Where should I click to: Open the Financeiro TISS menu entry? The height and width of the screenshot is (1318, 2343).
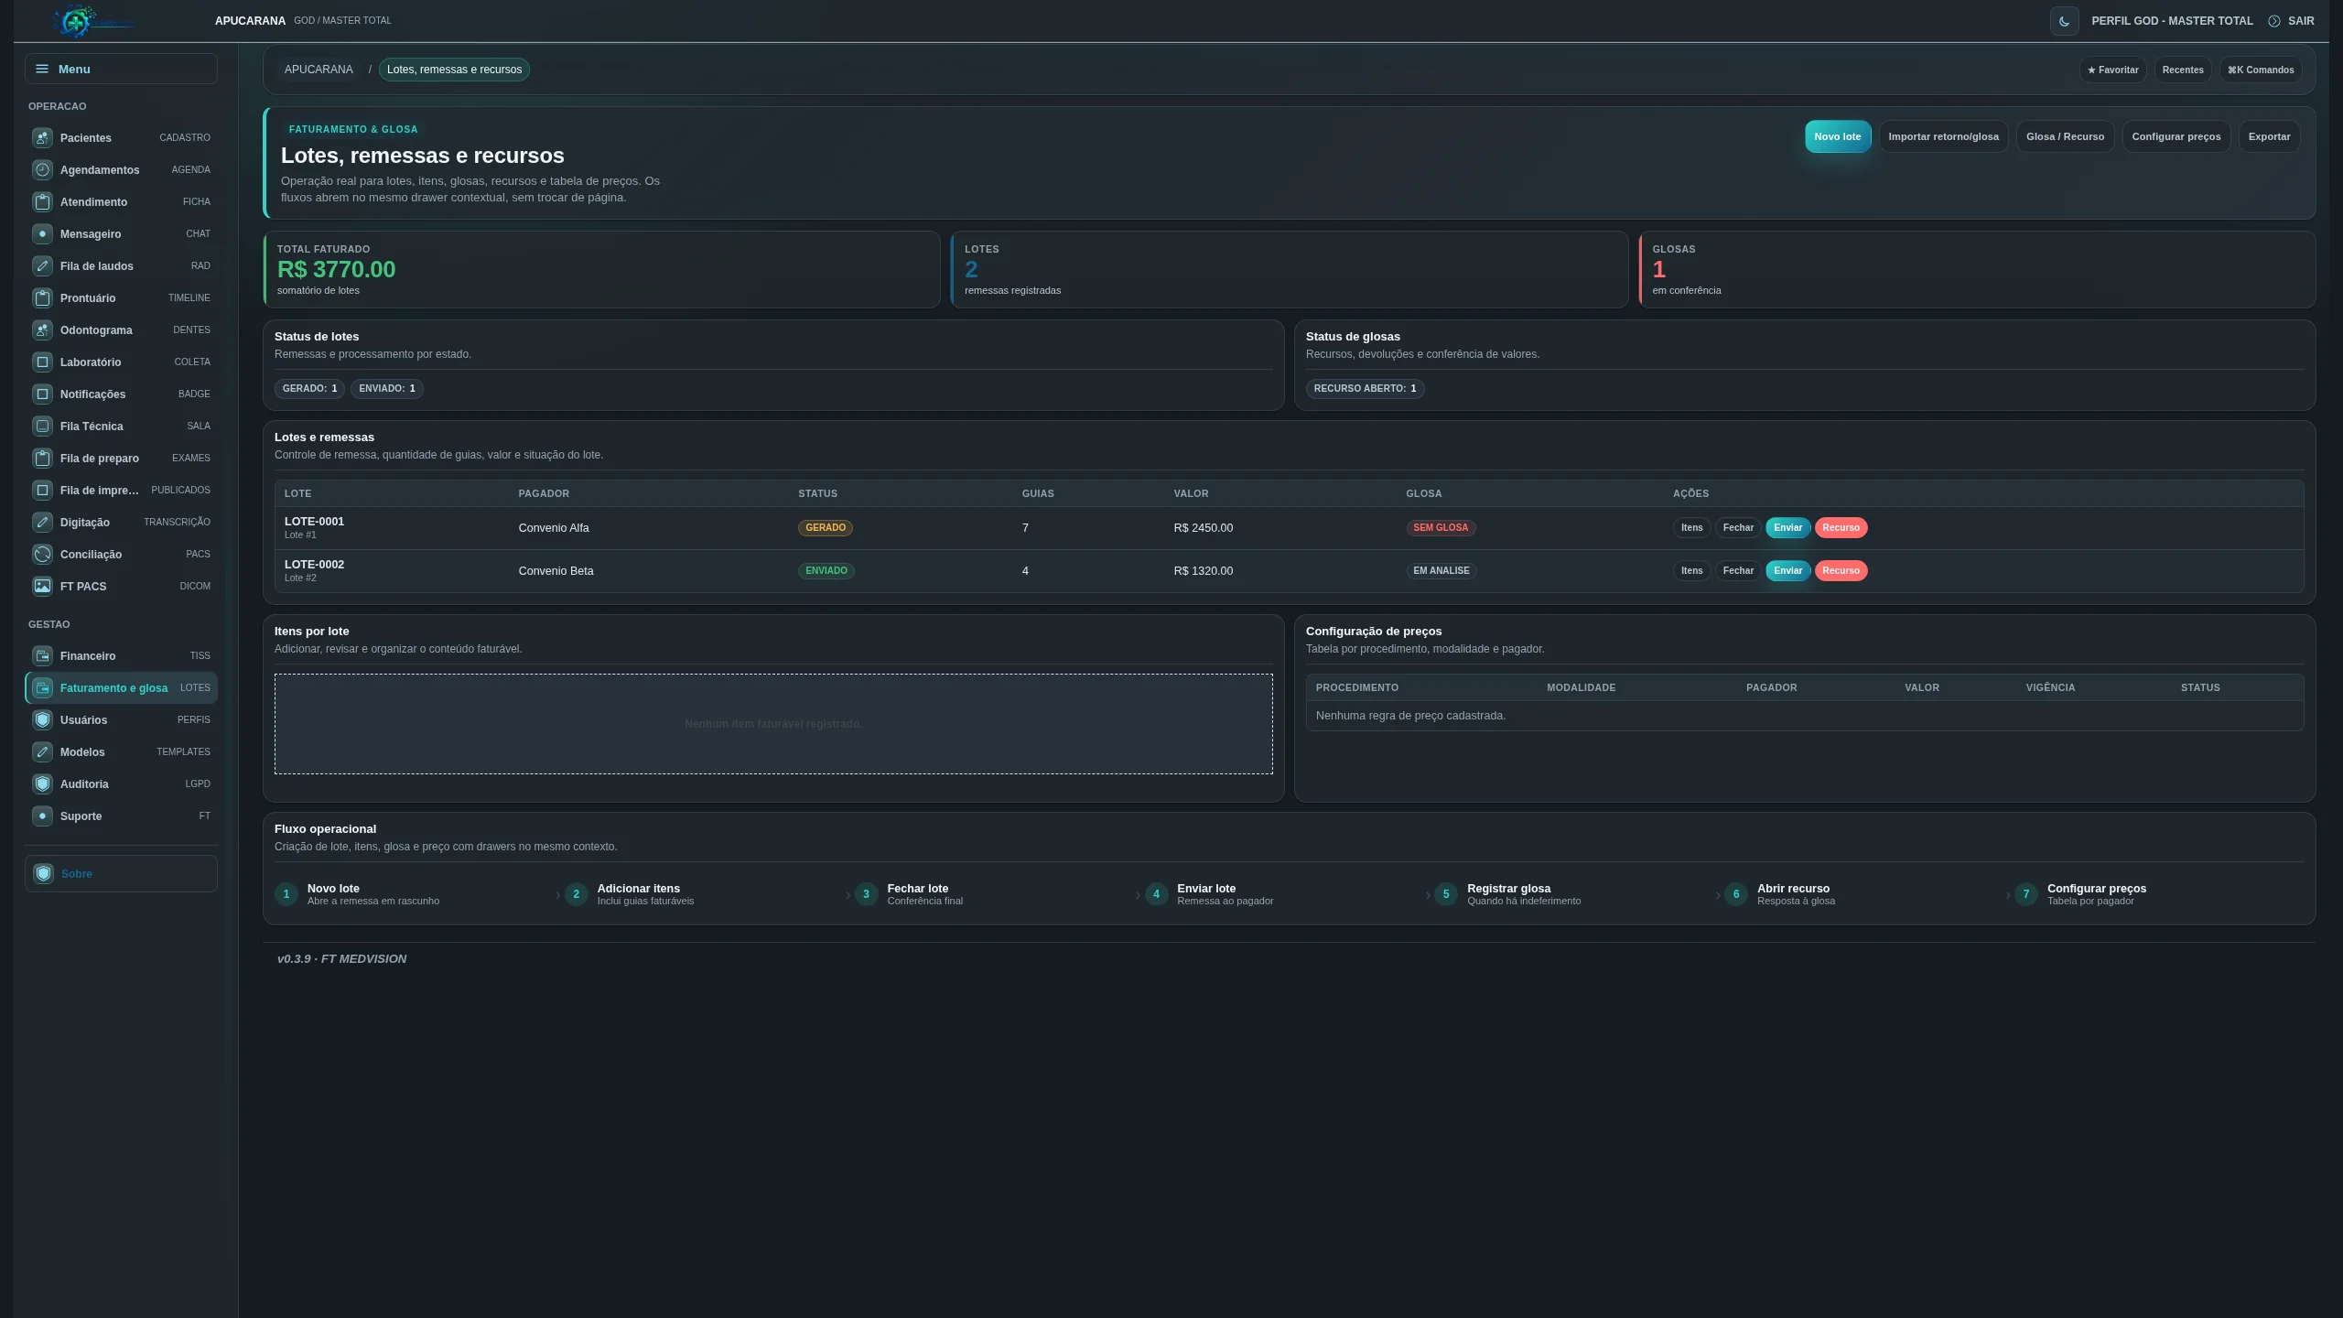point(121,656)
